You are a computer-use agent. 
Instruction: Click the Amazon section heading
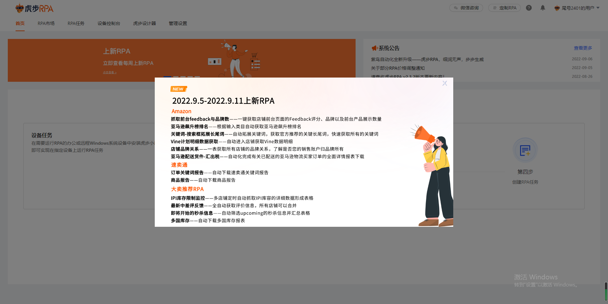click(x=181, y=111)
